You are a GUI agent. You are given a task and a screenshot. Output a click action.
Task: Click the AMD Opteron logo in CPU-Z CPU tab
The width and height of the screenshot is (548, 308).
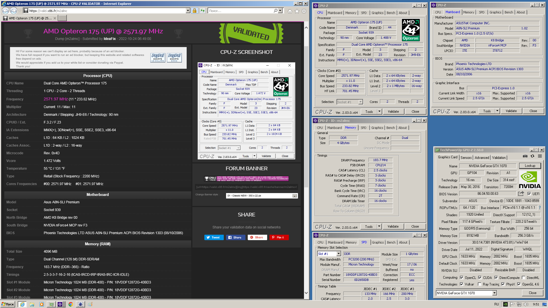pyautogui.click(x=410, y=30)
